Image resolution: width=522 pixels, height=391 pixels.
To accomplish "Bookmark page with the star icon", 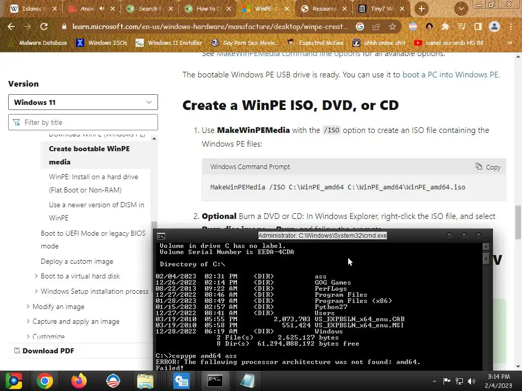I will (x=393, y=26).
